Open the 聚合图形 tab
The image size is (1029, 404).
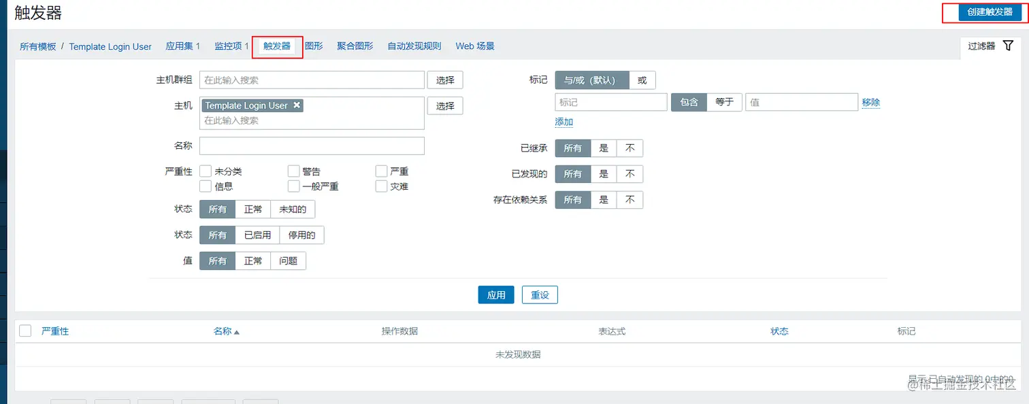tap(355, 46)
